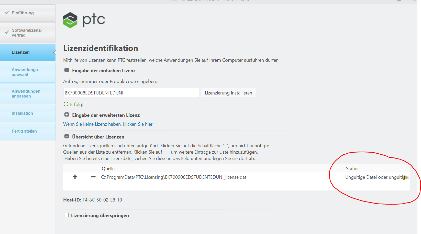
Task: Expand the Eingabe der erweiterten Lizenz section
Action: (x=67, y=115)
